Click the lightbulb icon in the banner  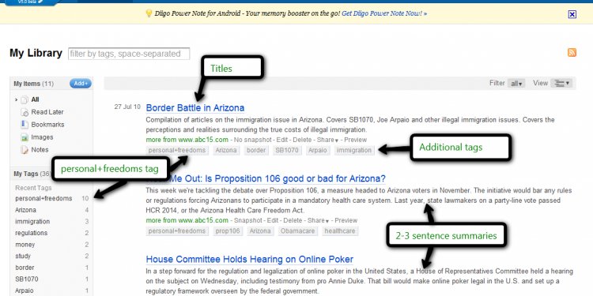click(x=149, y=13)
